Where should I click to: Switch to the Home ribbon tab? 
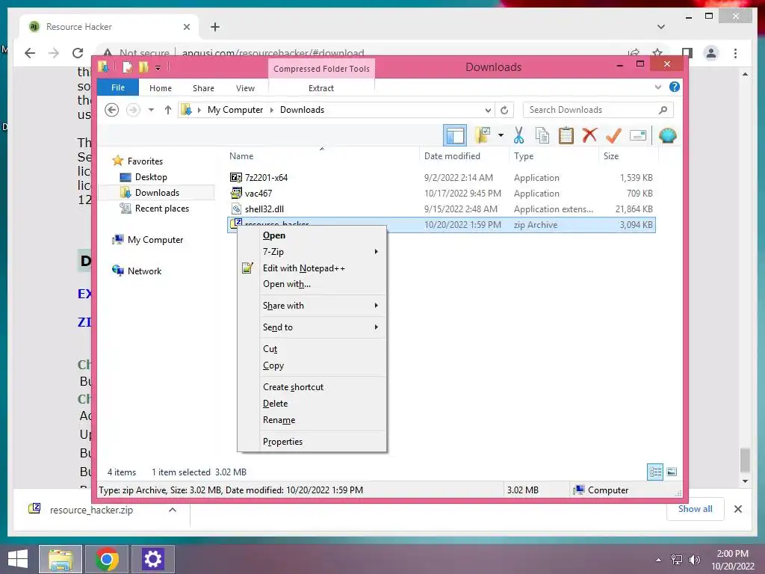(x=161, y=88)
